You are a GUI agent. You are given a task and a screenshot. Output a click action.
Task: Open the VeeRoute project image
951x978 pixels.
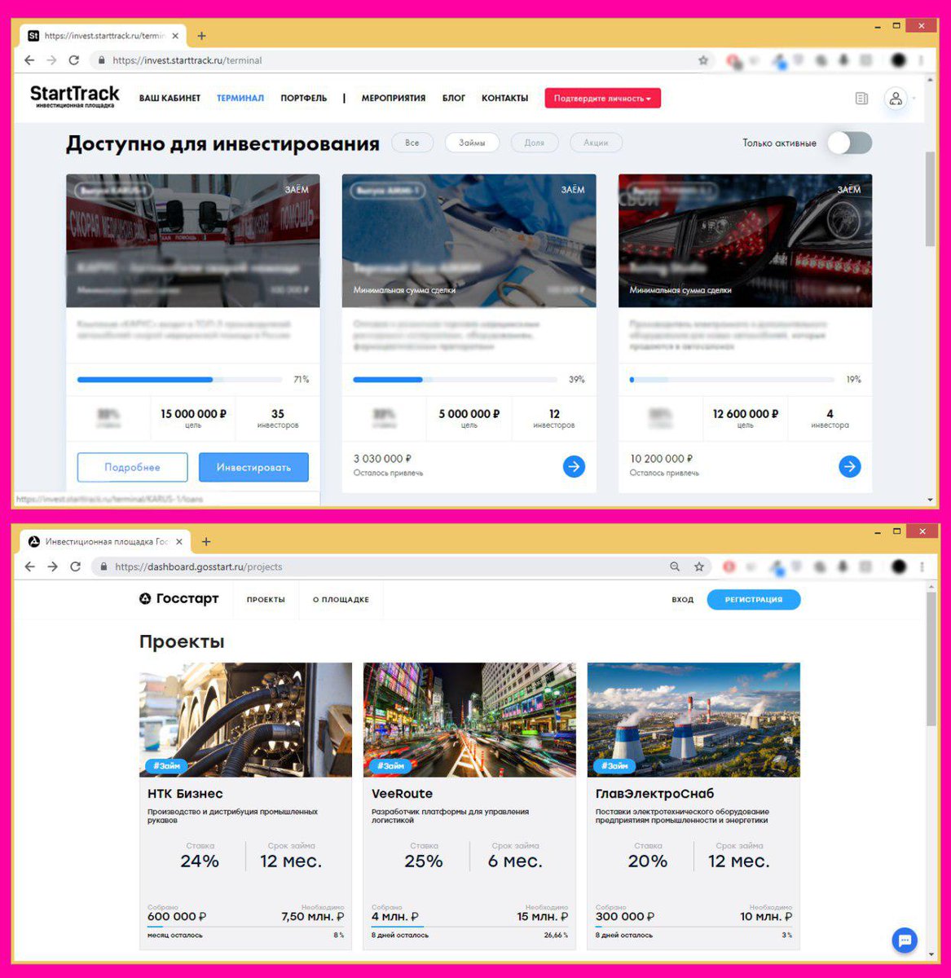point(469,720)
